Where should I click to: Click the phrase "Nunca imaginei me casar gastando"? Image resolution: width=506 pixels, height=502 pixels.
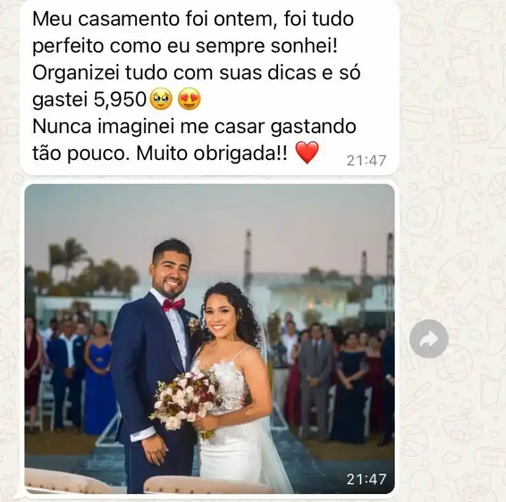(x=194, y=126)
